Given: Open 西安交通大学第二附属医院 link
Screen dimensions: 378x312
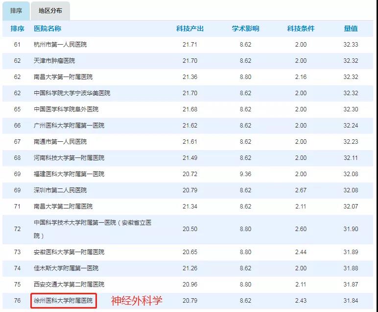Looking at the screenshot, I should click(69, 285).
